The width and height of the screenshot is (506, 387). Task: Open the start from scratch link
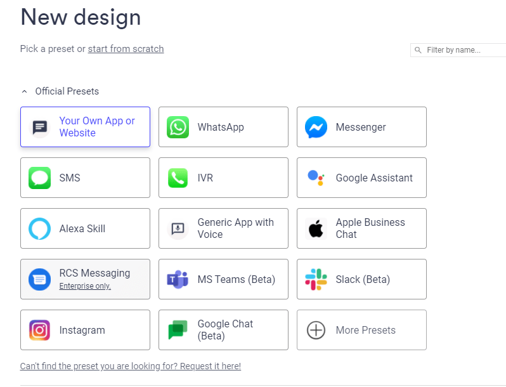[126, 49]
